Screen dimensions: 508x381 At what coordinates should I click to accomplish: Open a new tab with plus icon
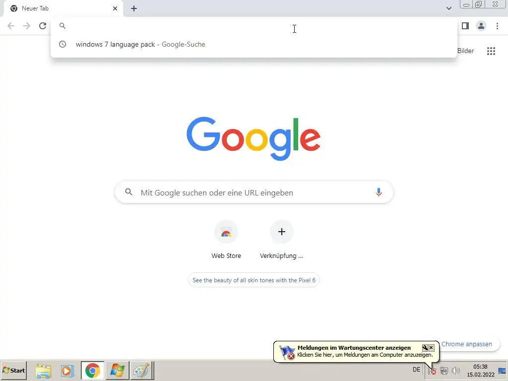point(134,8)
